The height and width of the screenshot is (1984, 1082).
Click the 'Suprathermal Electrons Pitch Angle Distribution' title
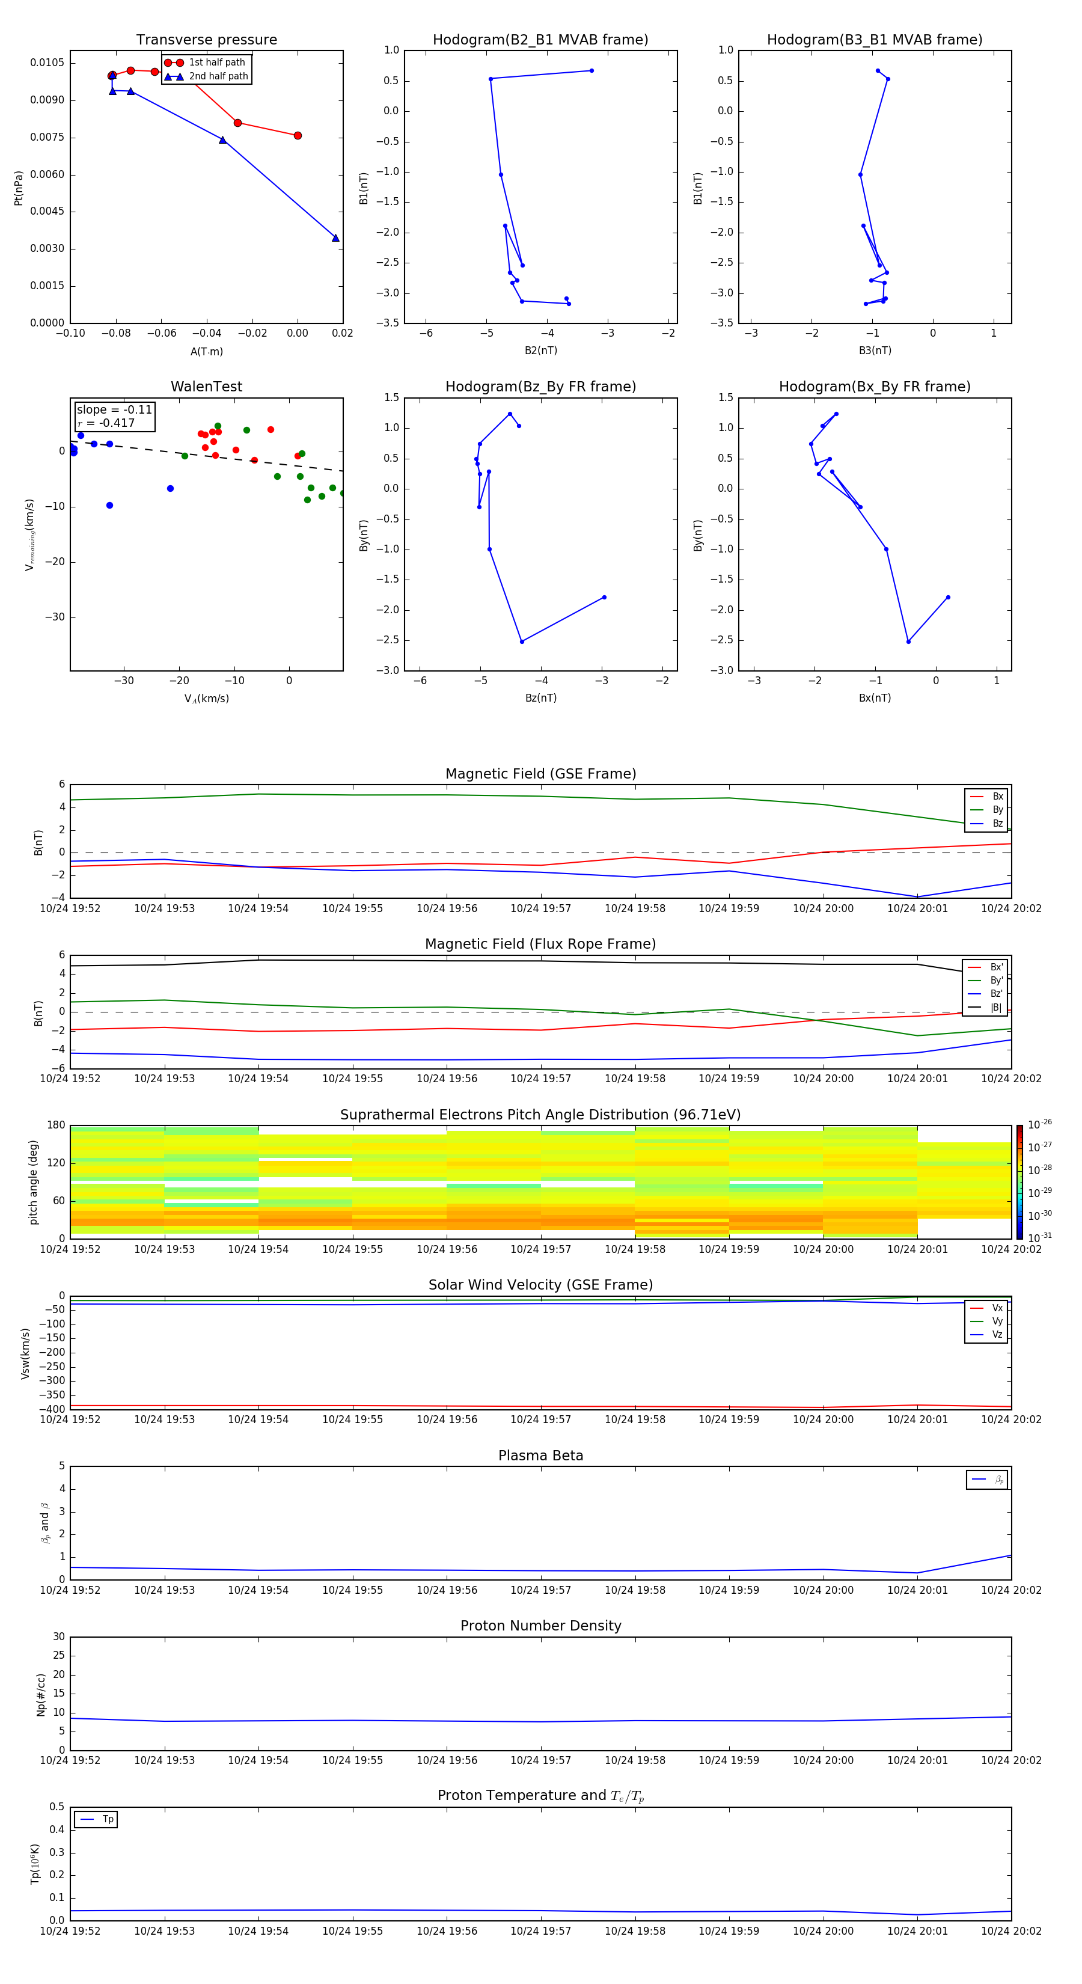540,1115
